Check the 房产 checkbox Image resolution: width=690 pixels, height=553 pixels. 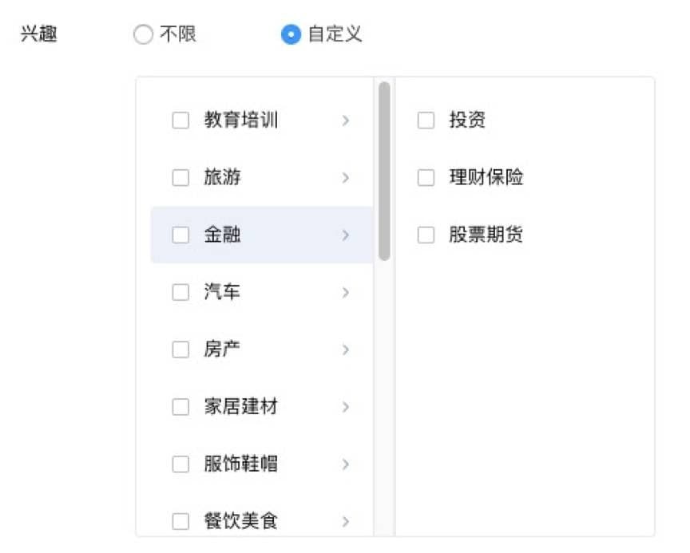pos(180,350)
